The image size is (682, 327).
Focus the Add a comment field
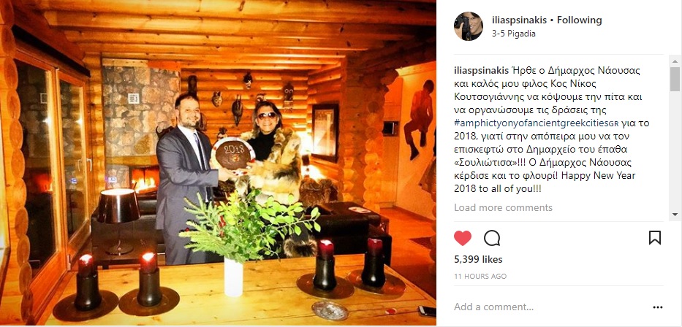[x=548, y=307]
